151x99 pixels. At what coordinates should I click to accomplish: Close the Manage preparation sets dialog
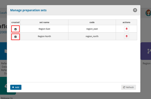coord(135,10)
